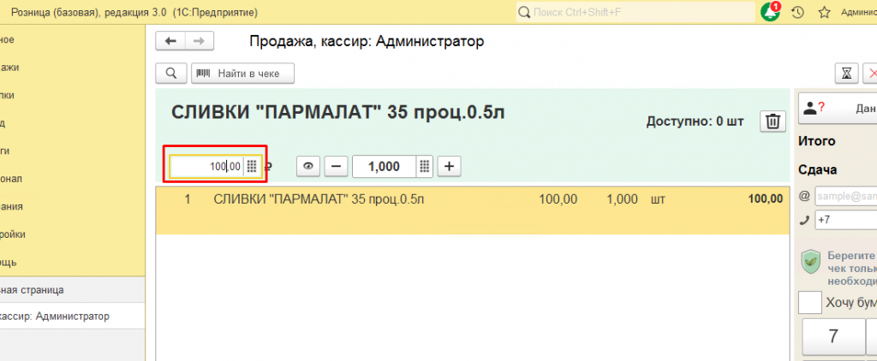
Task: Open the кассир: Администратор tab in sidebar
Action: coord(73,317)
